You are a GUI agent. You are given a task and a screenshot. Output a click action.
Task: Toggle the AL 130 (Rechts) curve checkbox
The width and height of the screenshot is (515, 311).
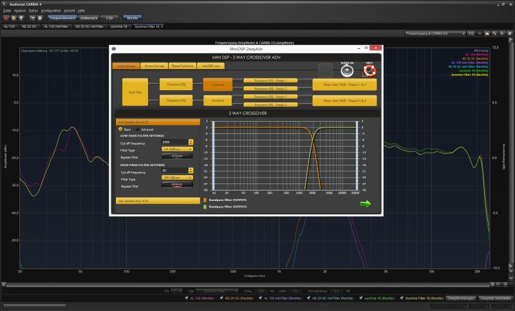(x=185, y=299)
